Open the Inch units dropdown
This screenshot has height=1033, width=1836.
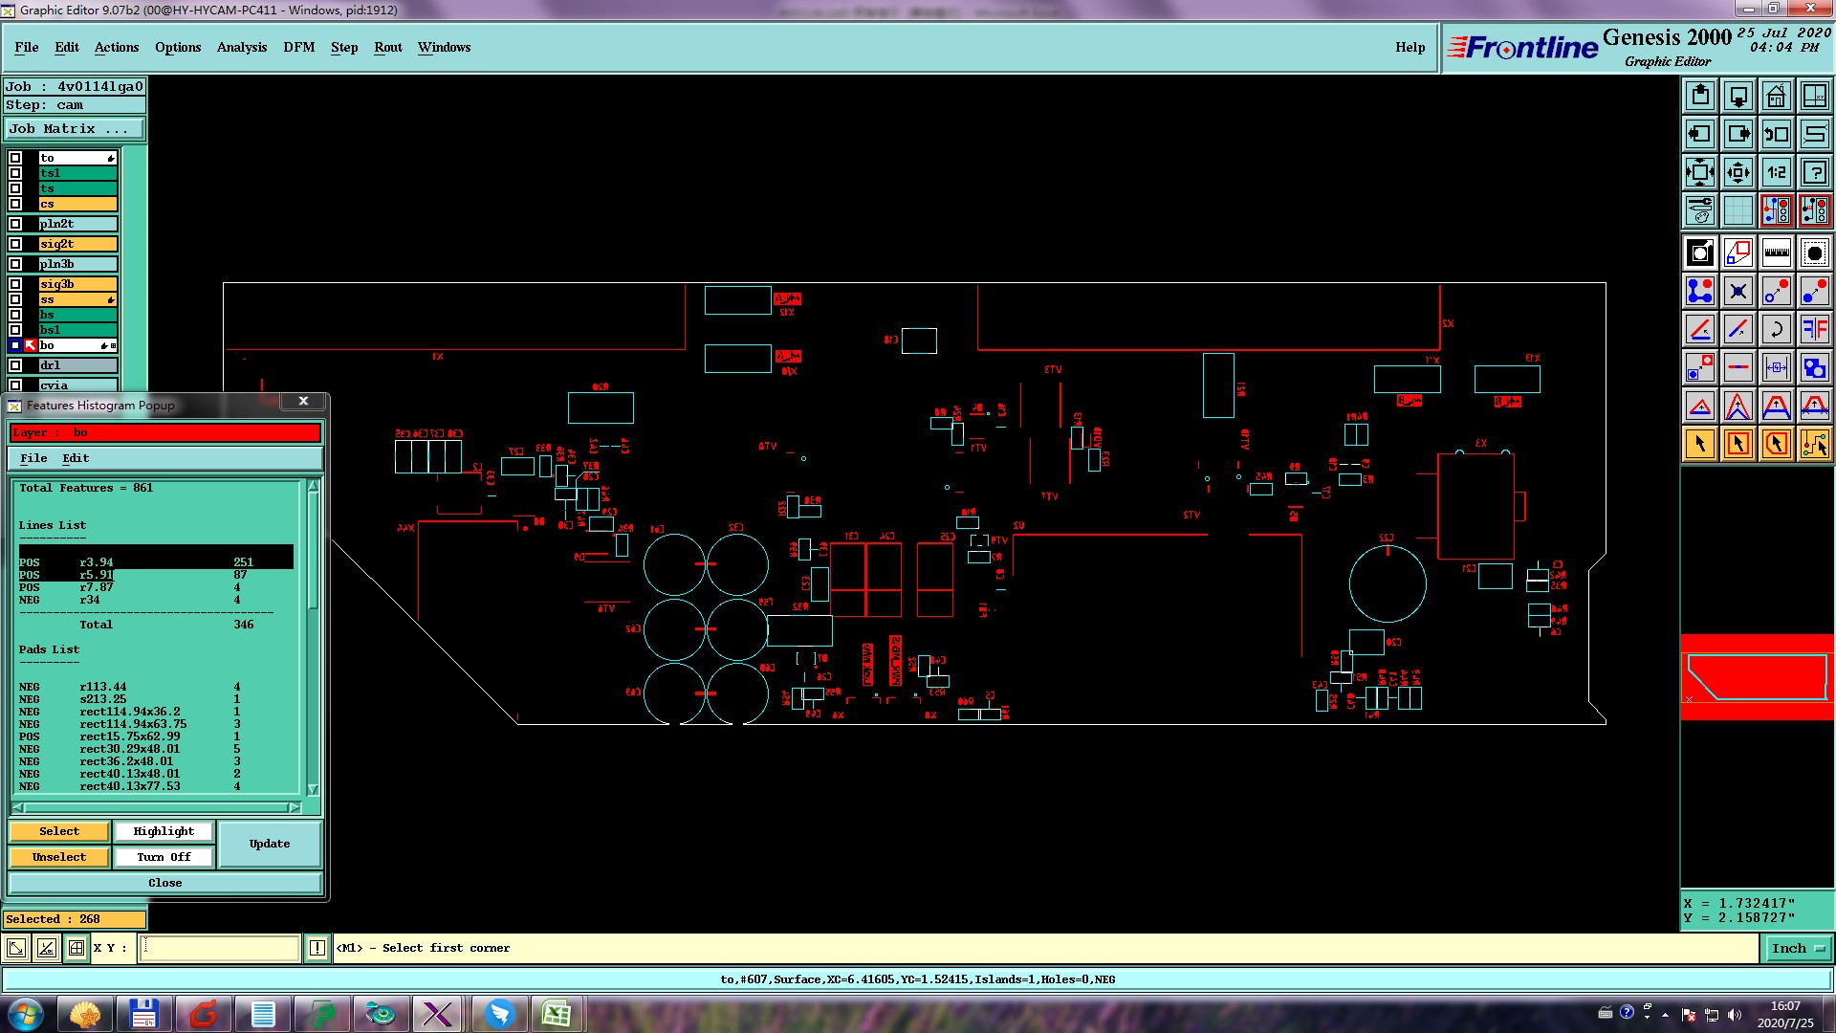point(1798,948)
